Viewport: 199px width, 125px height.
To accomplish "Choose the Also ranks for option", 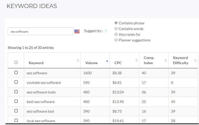I will coord(116,34).
